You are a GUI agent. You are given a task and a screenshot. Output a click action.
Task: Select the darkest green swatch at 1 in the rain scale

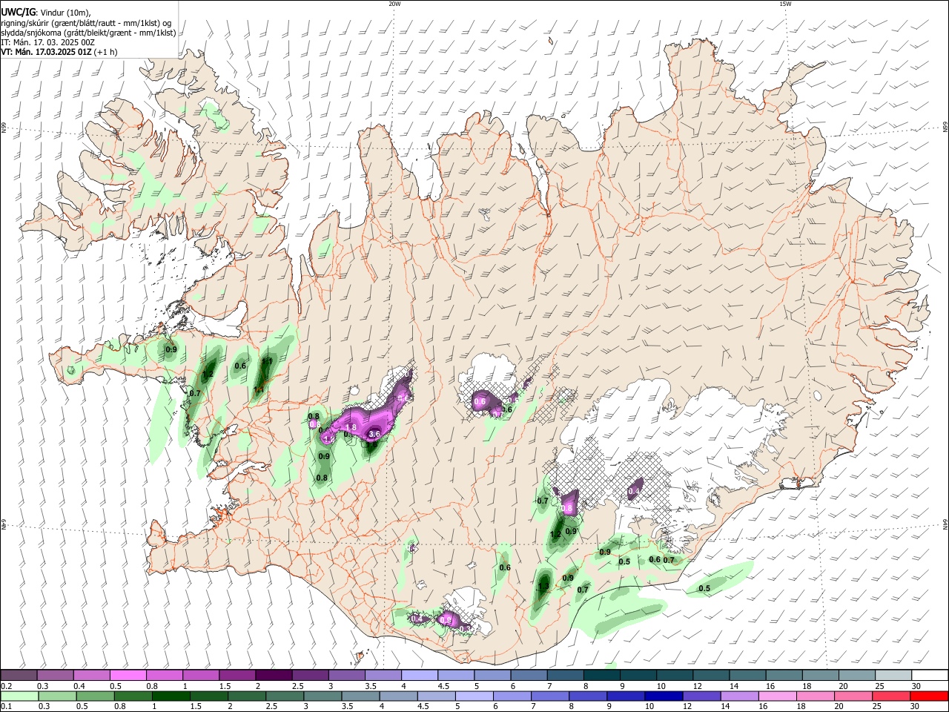point(171,696)
